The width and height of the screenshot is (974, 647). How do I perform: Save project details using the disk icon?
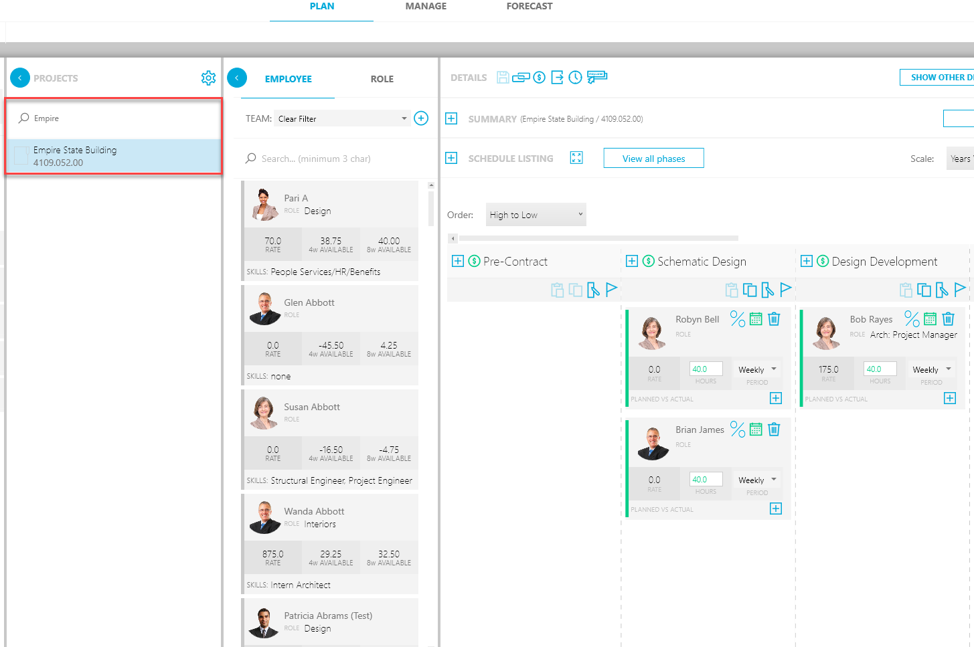[503, 77]
